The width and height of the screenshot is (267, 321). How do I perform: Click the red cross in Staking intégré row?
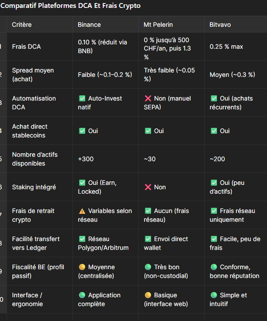coord(148,187)
